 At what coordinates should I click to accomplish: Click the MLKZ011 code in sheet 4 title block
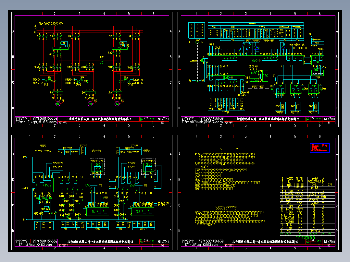[x=330, y=242]
